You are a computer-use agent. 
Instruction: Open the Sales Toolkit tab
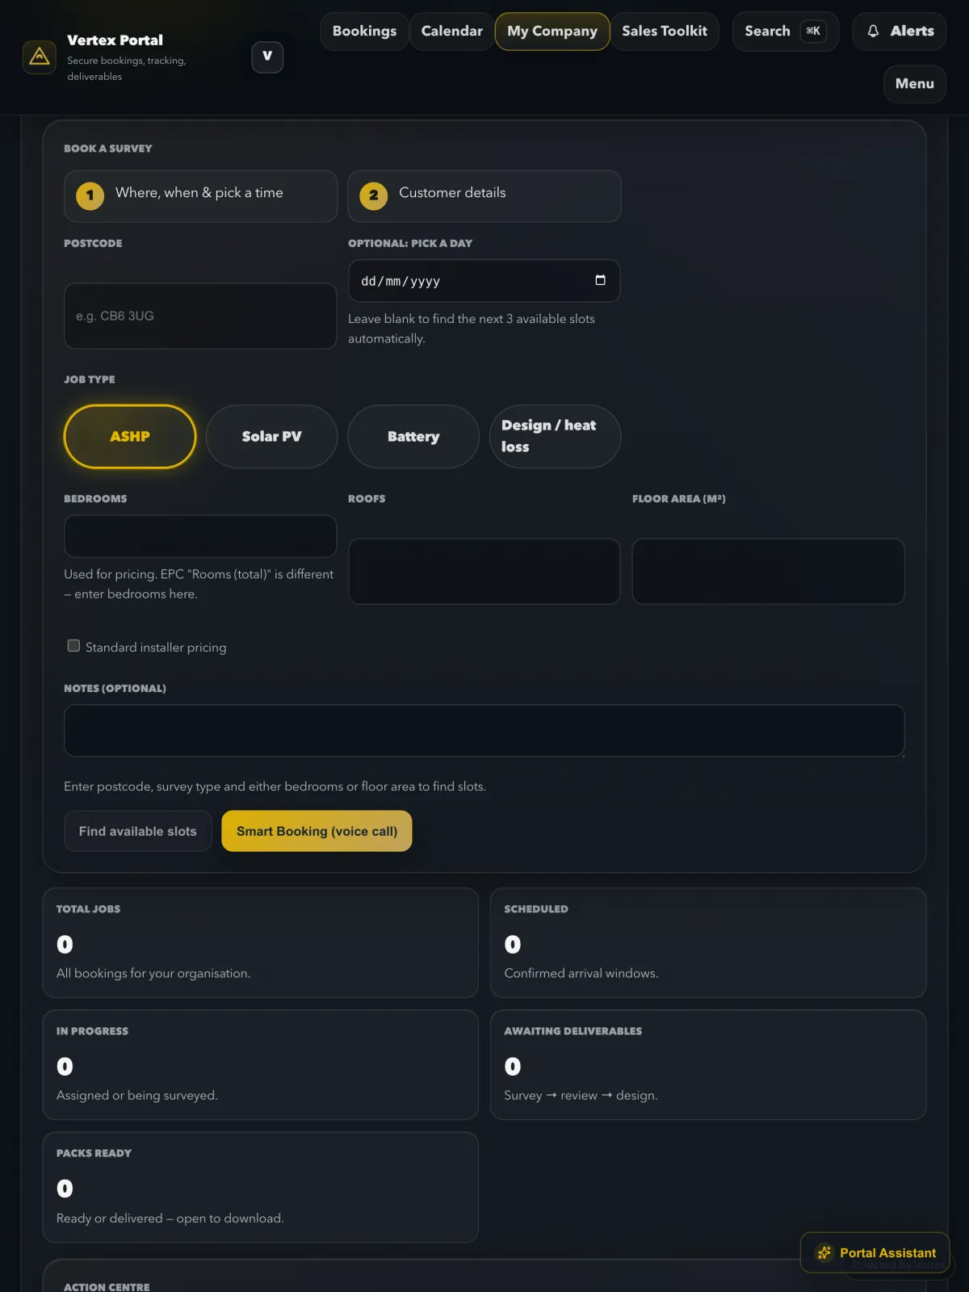coord(665,31)
